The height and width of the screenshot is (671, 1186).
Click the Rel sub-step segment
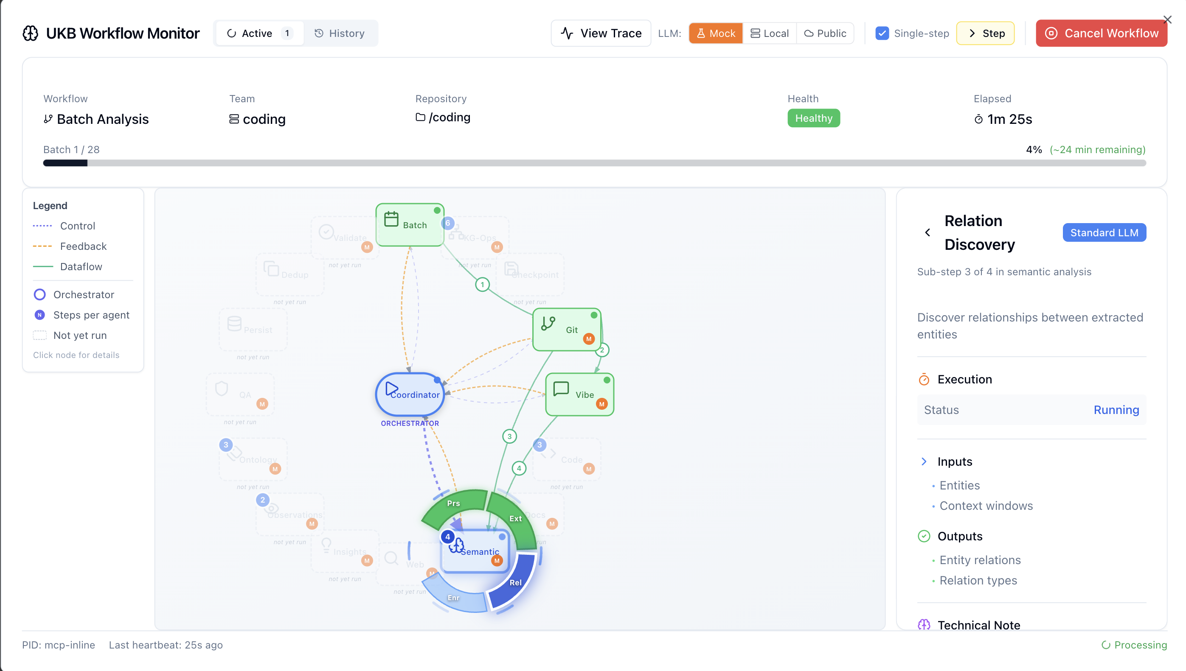[514, 582]
